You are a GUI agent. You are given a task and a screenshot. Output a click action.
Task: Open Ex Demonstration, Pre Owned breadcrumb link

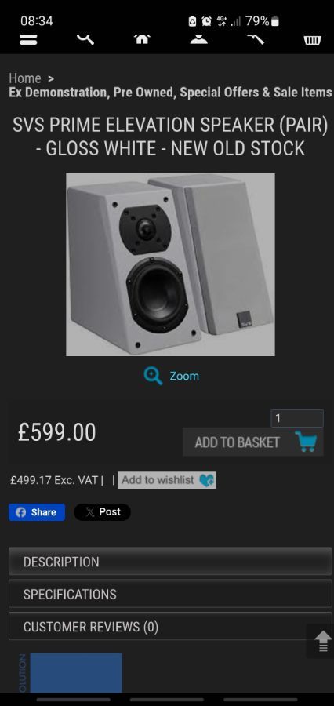tap(170, 93)
